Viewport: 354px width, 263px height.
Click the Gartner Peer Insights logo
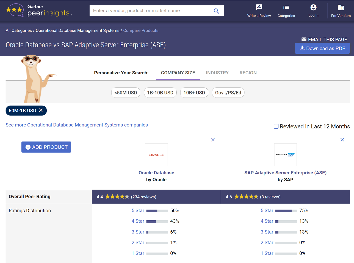[x=39, y=10]
